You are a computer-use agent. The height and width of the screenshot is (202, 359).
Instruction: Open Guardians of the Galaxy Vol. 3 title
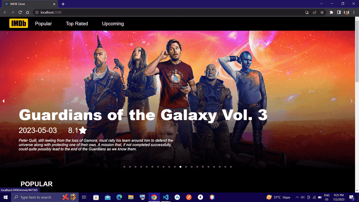click(x=143, y=115)
